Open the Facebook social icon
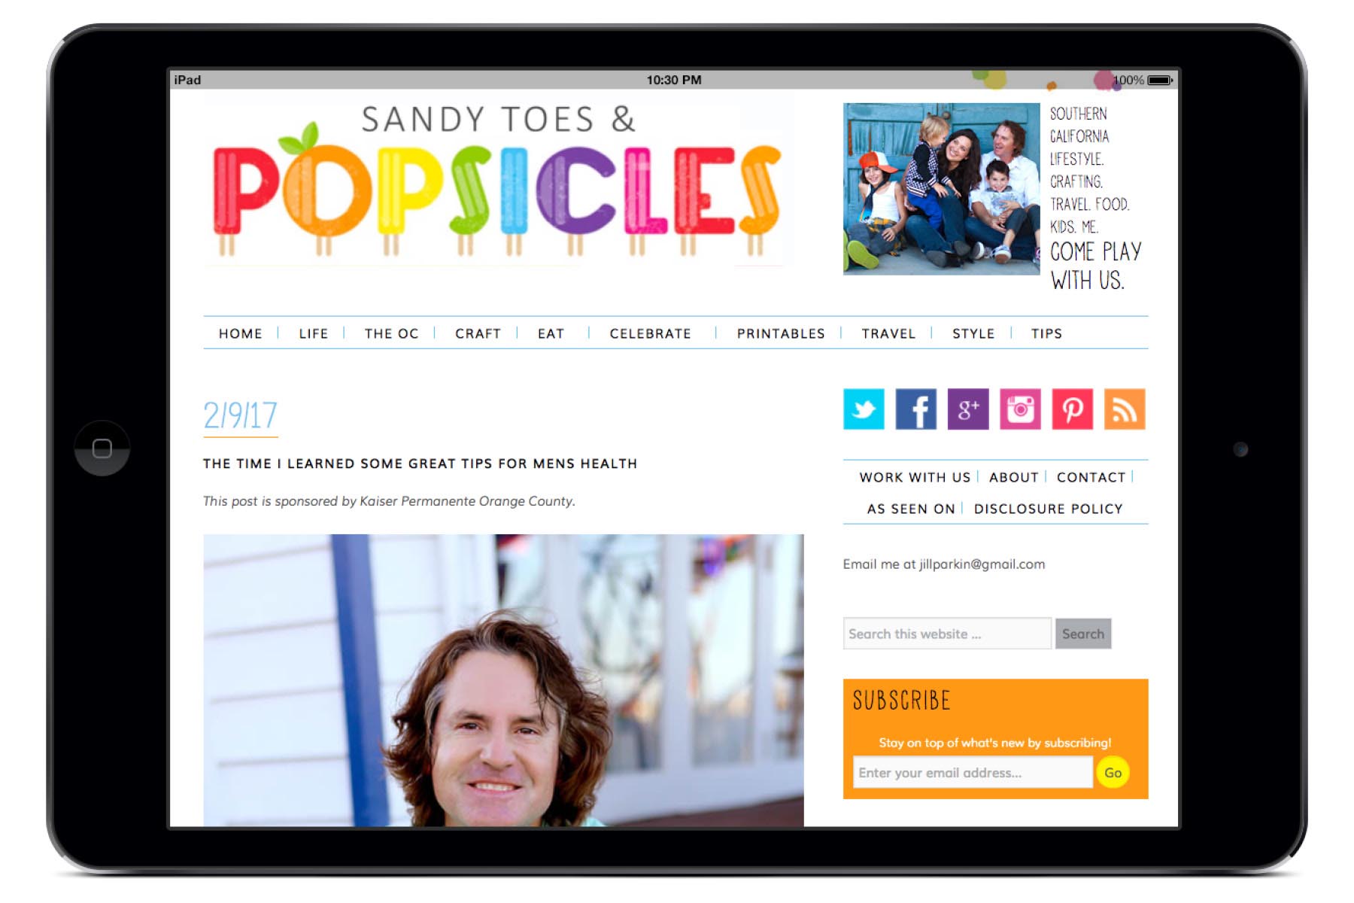Image resolution: width=1354 pixels, height=903 pixels. click(915, 409)
